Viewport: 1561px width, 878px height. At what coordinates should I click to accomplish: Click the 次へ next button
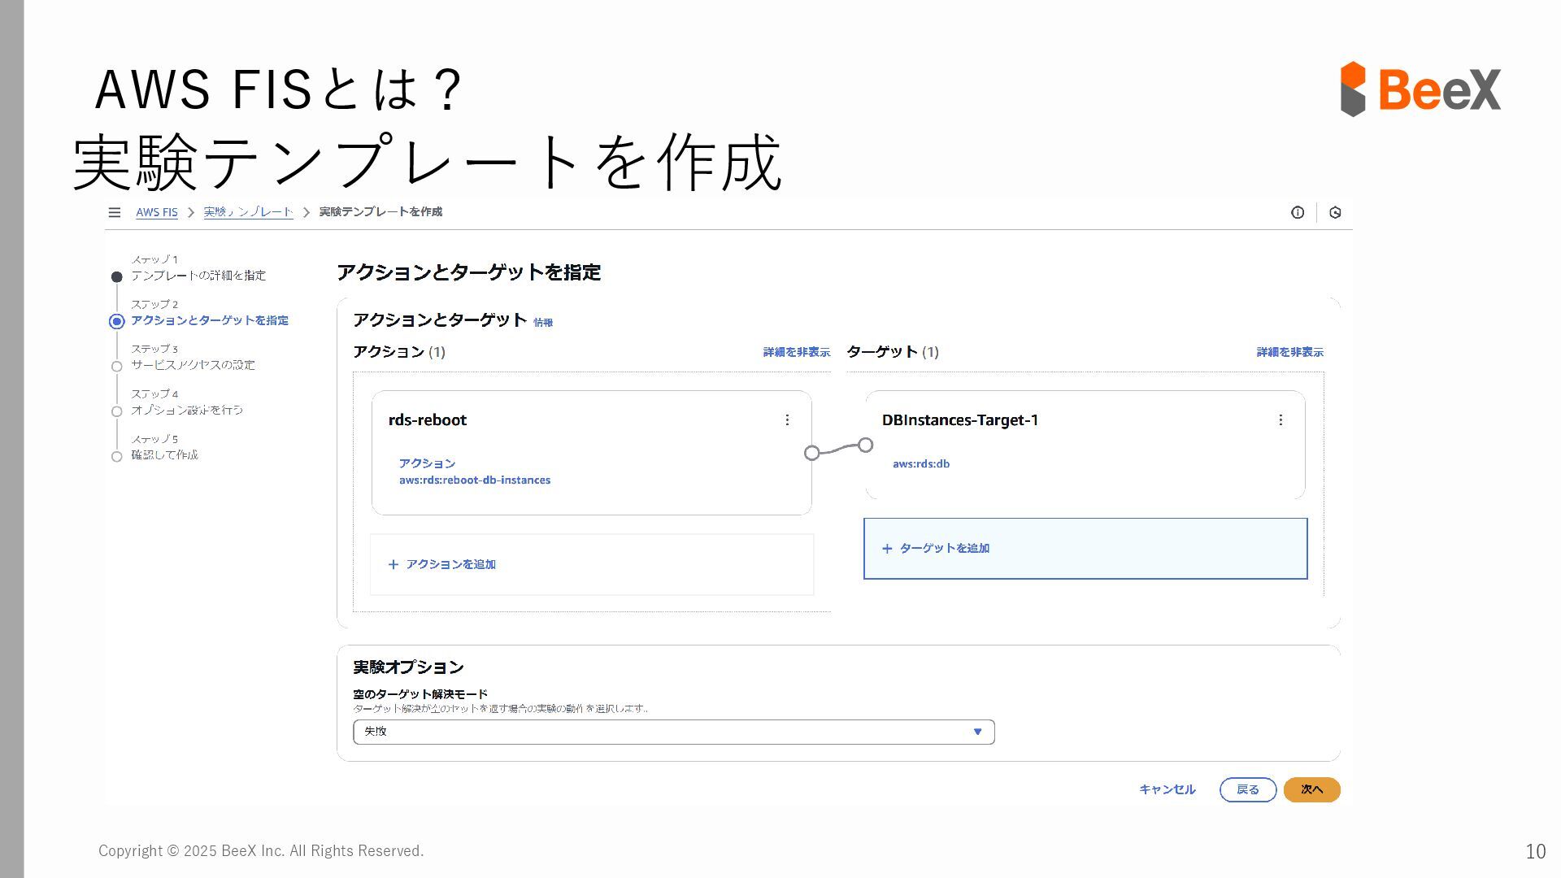(1312, 789)
